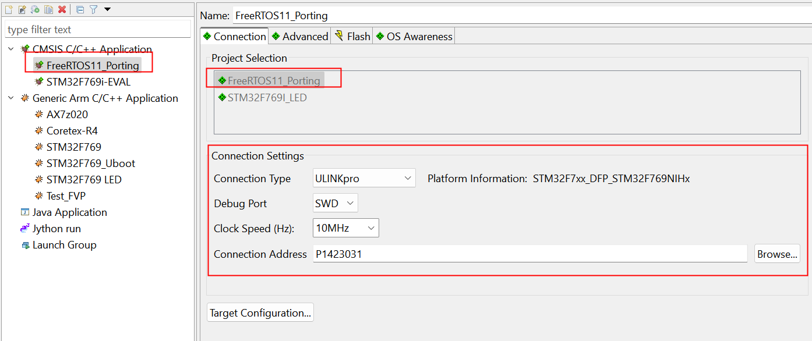Image resolution: width=812 pixels, height=341 pixels.
Task: Collapse the Generic Arm C/C++ Application group
Action: [x=11, y=98]
